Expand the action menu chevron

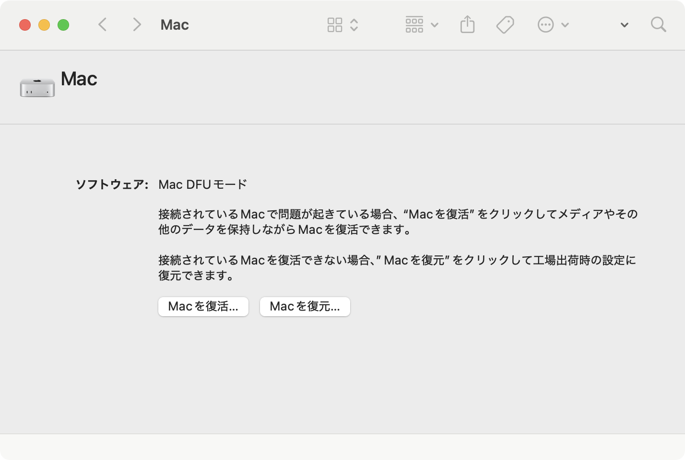point(565,25)
